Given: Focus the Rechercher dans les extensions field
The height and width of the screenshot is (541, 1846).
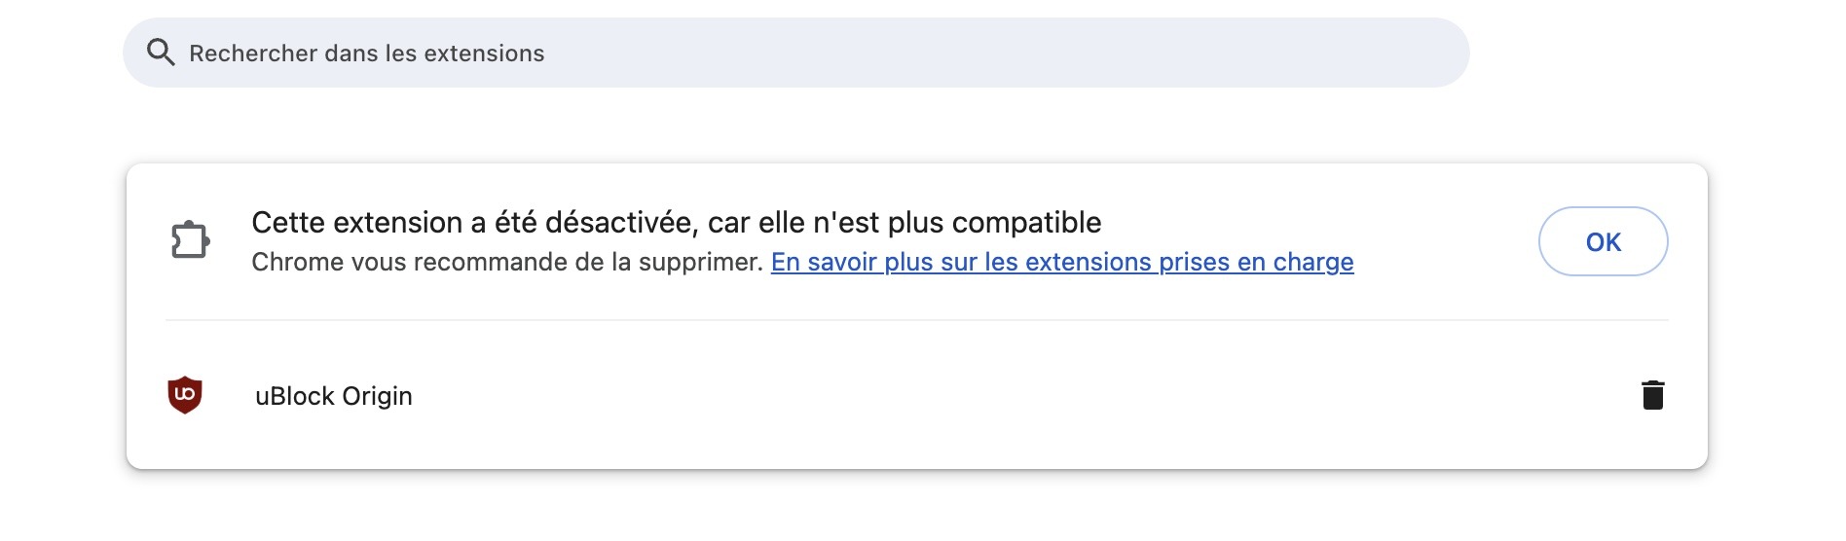Looking at the screenshot, I should (795, 53).
